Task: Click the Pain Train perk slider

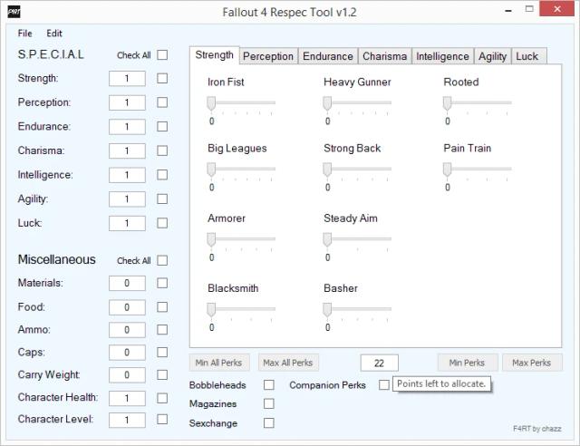Action: point(478,170)
